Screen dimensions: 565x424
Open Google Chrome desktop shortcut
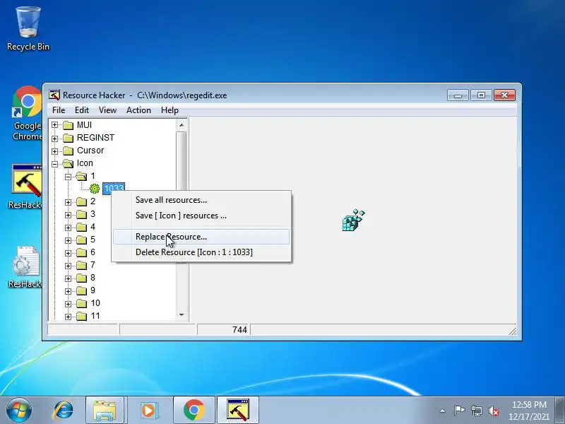coord(27,113)
